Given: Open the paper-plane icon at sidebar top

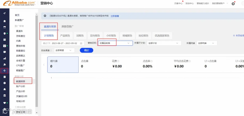Looking at the screenshot, I should pos(5,13).
